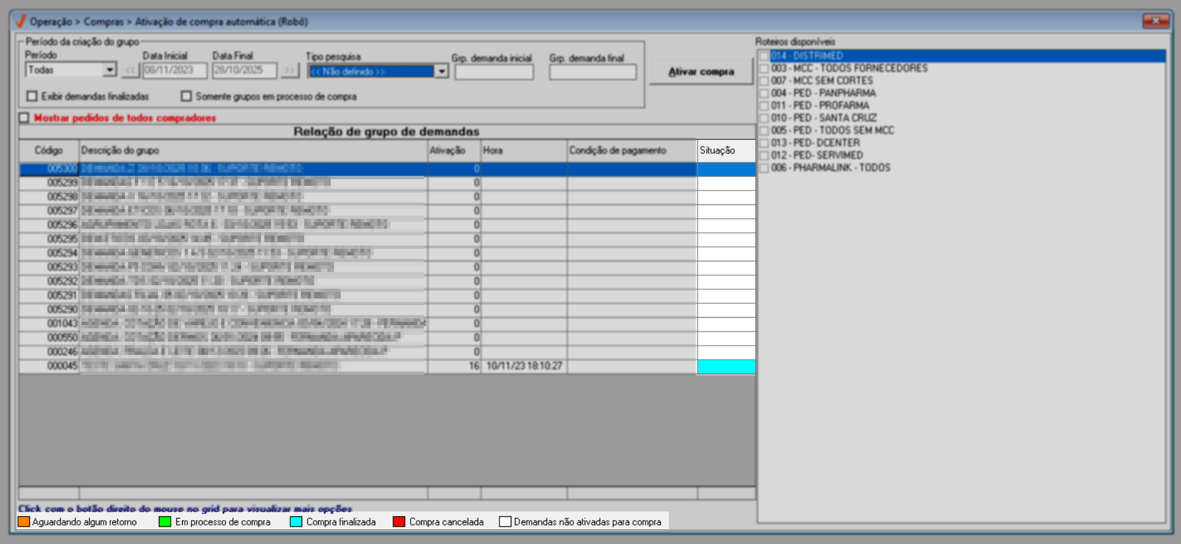Click the white Demandas não ativadas legend swatch

click(505, 522)
